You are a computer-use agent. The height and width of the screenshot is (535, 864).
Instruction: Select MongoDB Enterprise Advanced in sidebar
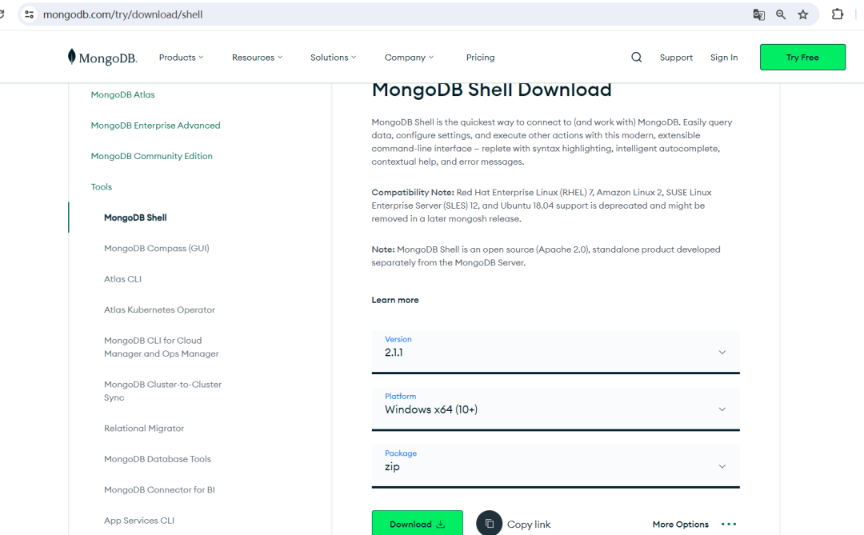tap(155, 126)
